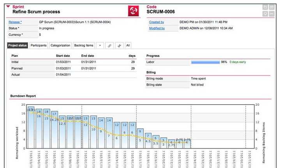Switch to the Project status tab

18,45
